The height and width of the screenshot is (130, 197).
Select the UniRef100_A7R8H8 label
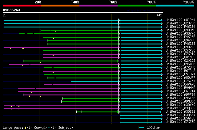click(180, 68)
